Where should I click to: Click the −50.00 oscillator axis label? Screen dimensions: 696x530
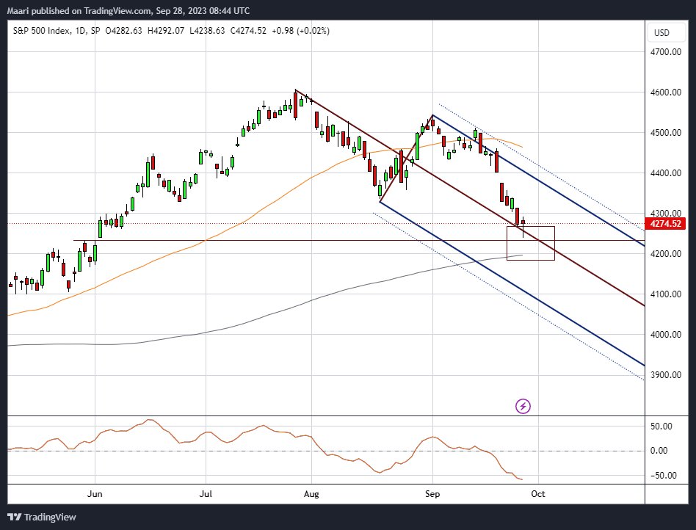coord(663,476)
